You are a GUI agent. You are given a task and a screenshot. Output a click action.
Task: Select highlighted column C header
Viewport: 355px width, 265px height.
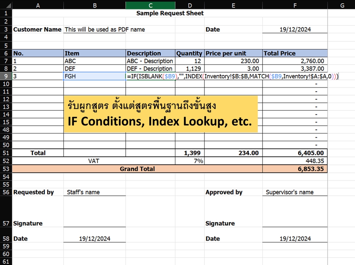point(151,5)
